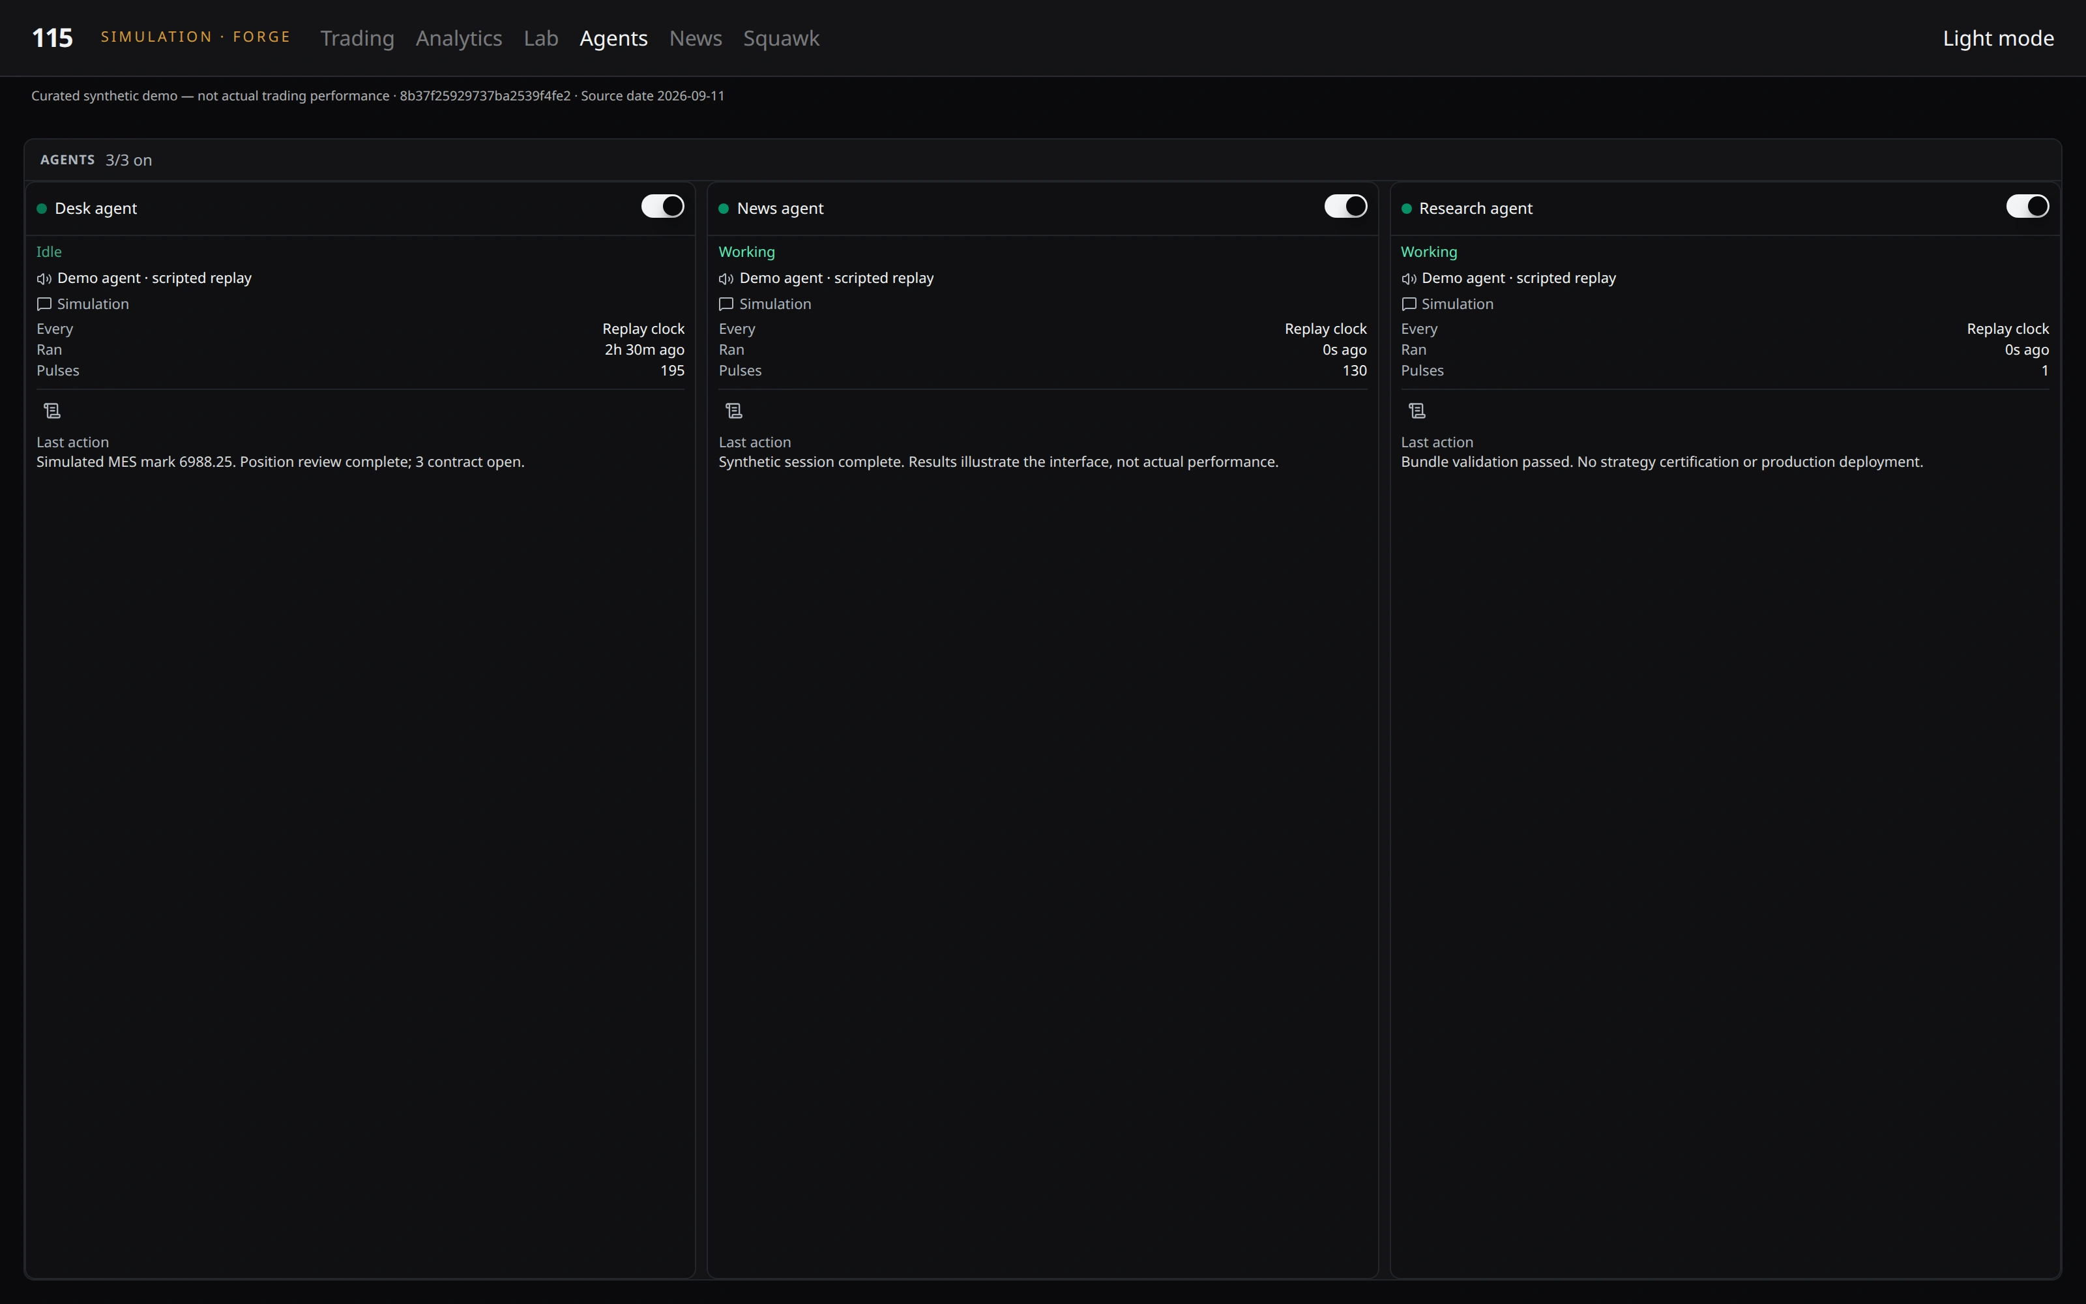Screen dimensions: 2086x1304
Task: Click the Research agent Simulation chat icon
Action: tap(1409, 304)
